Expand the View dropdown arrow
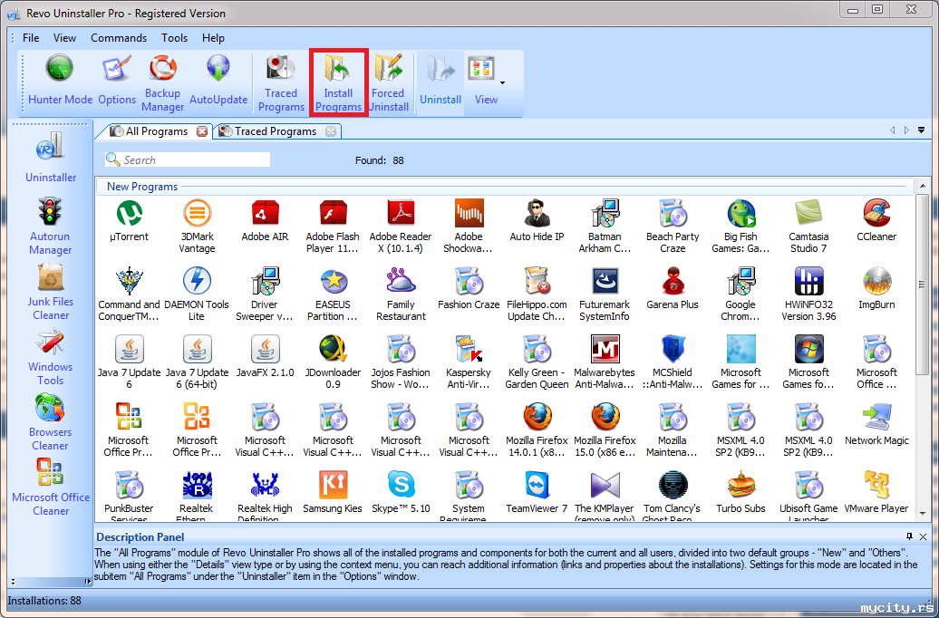This screenshot has height=618, width=939. (502, 82)
